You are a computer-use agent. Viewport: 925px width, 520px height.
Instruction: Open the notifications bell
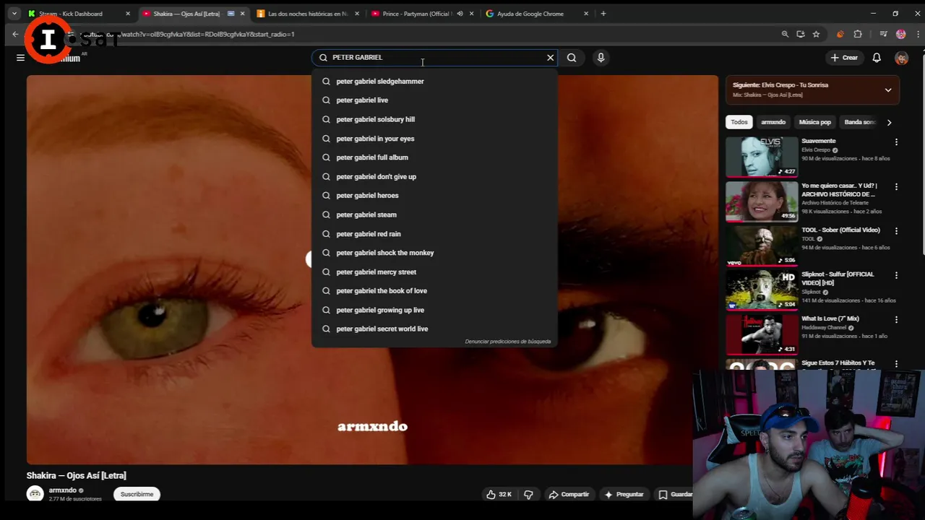877,58
